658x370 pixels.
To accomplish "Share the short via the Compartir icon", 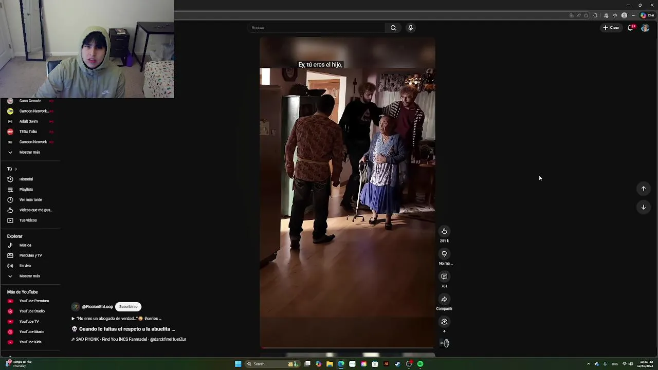I will click(x=444, y=299).
